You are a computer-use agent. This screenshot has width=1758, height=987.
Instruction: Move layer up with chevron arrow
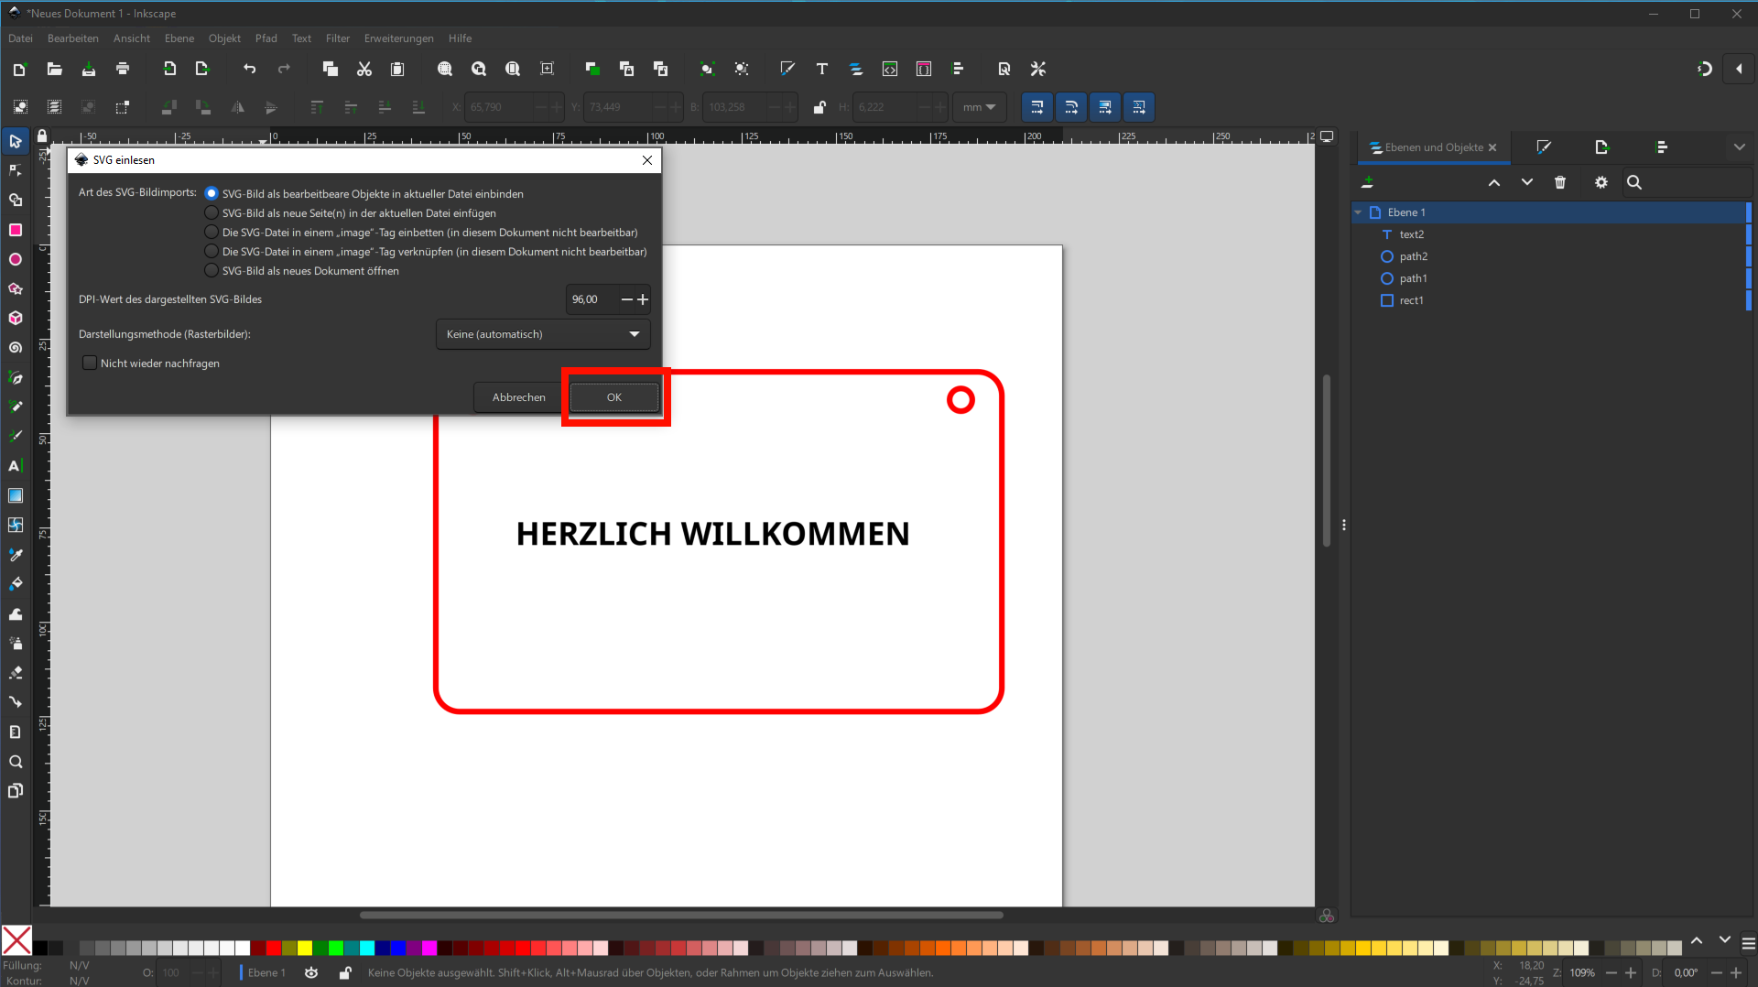[x=1494, y=182]
